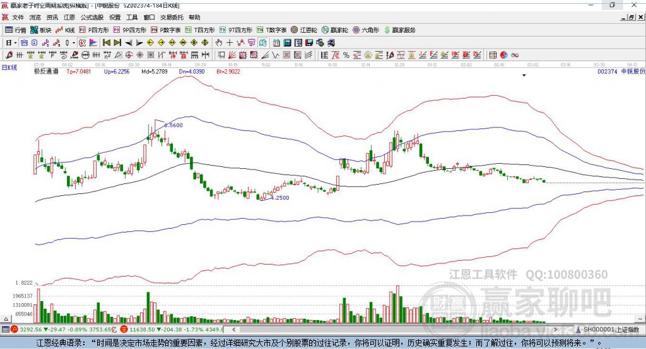Click the 6.5600 high price marker
Screen dimensions: 646x349
pos(173,125)
